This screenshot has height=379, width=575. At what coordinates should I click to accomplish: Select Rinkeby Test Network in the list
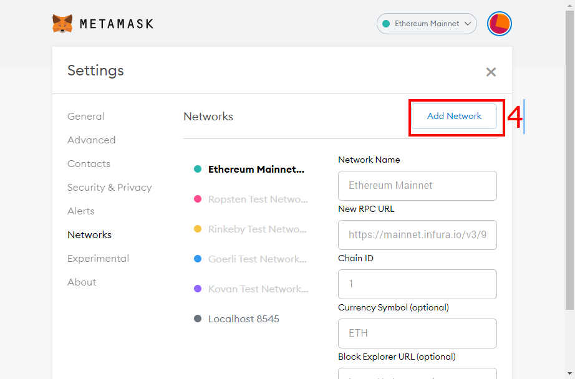coord(251,229)
